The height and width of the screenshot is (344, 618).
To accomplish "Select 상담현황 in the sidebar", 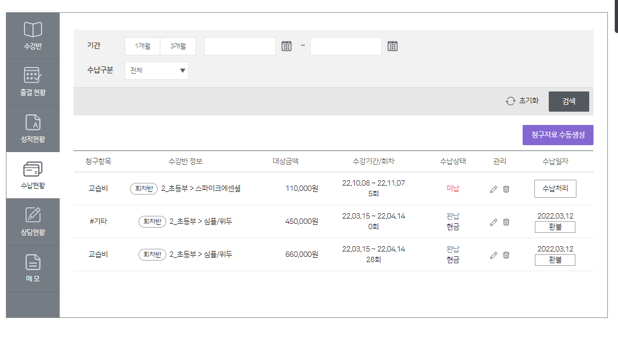I will click(x=32, y=222).
